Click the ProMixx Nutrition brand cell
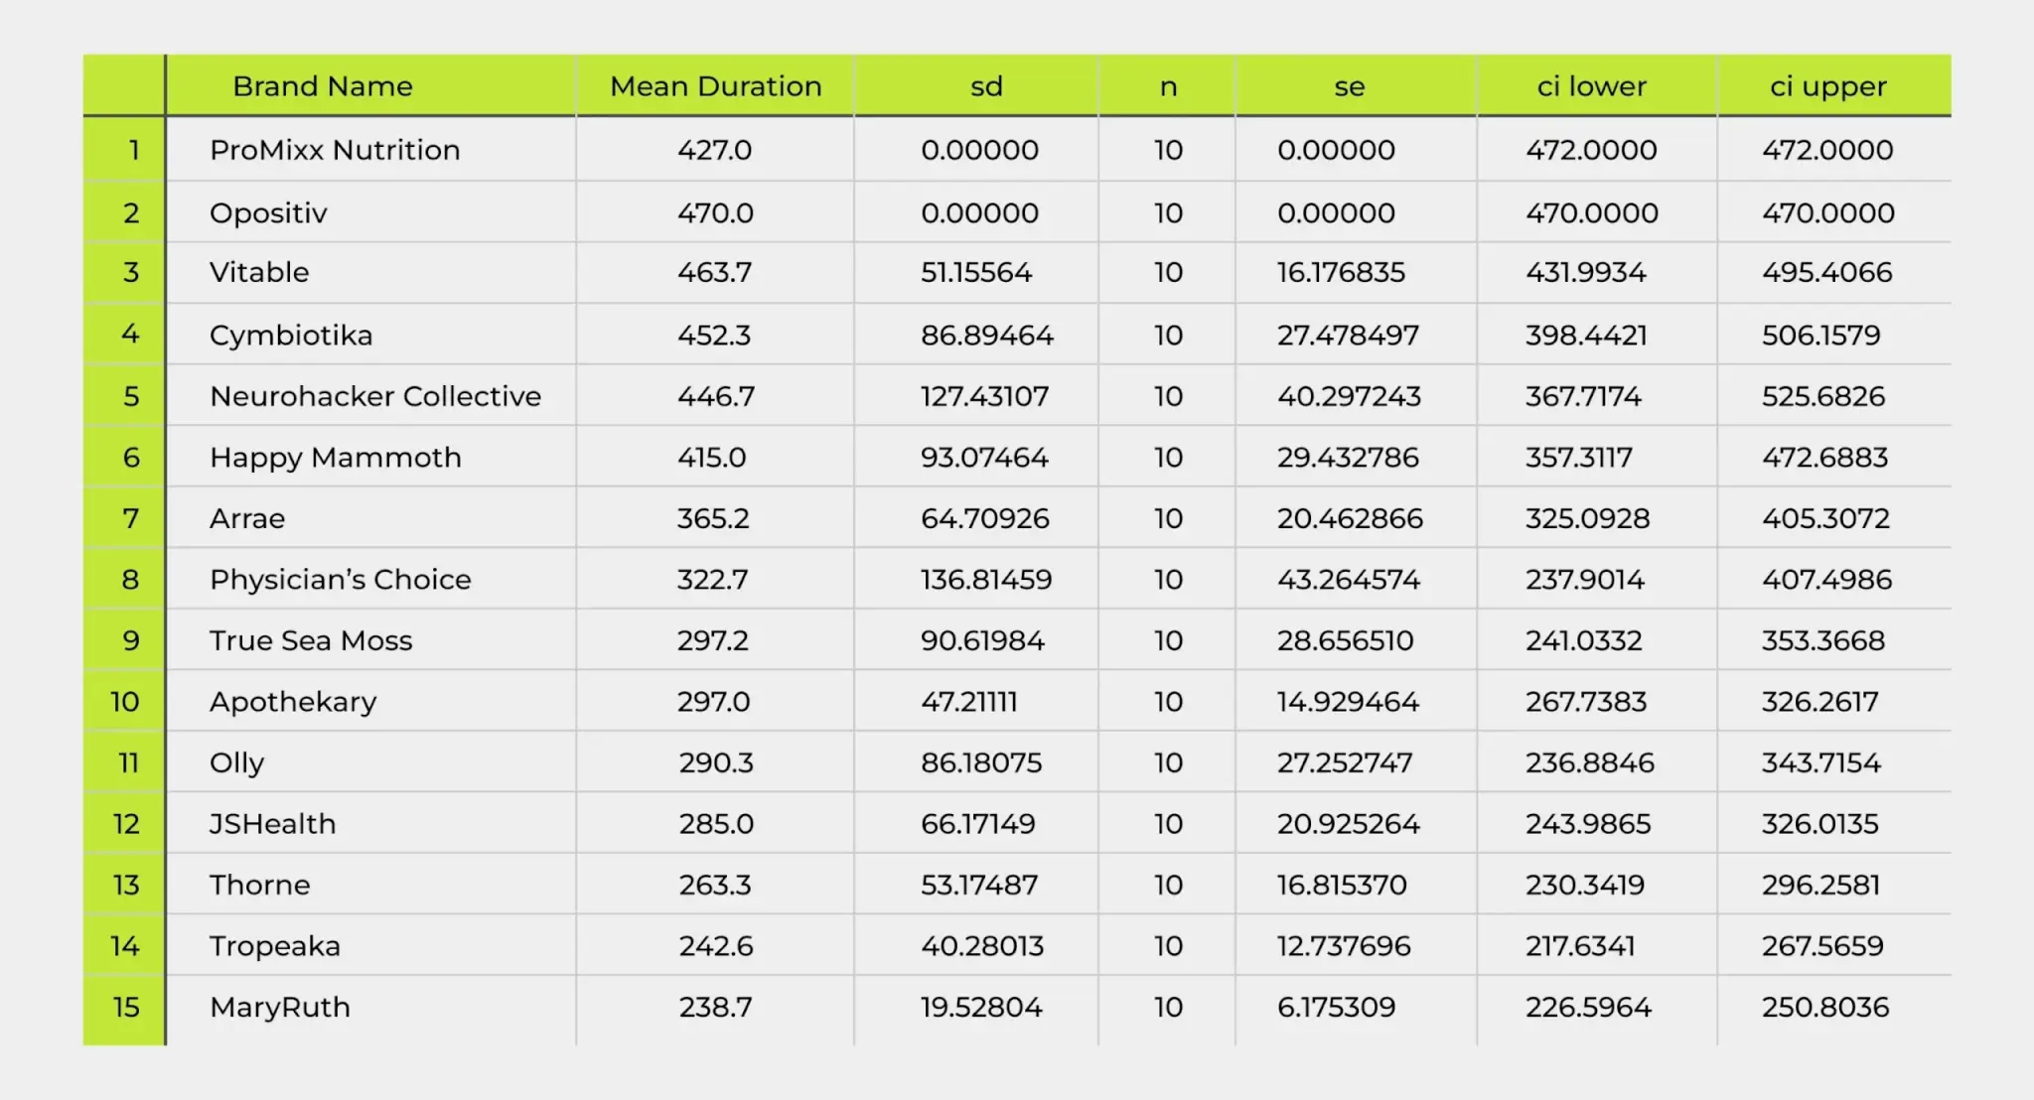This screenshot has height=1100, width=2034. (335, 150)
